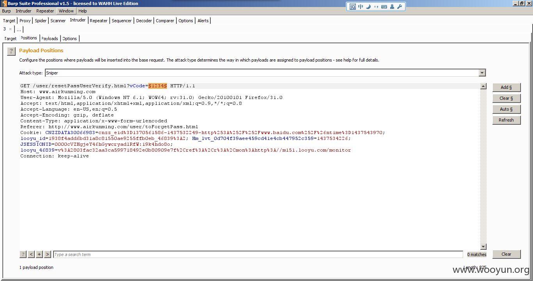Viewport: 533px width, 281px height.
Task: Click the search bar help question-mark button
Action: pos(23,254)
